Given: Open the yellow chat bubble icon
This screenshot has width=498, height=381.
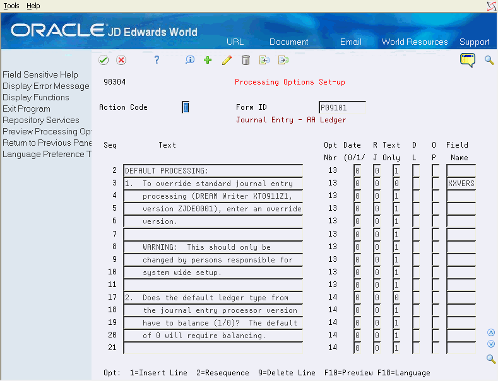Looking at the screenshot, I should click(x=468, y=61).
